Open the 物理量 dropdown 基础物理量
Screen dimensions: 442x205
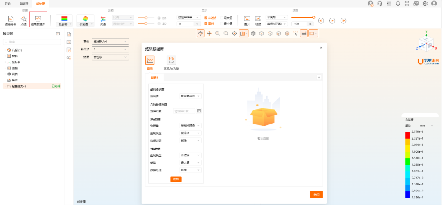pos(191,126)
